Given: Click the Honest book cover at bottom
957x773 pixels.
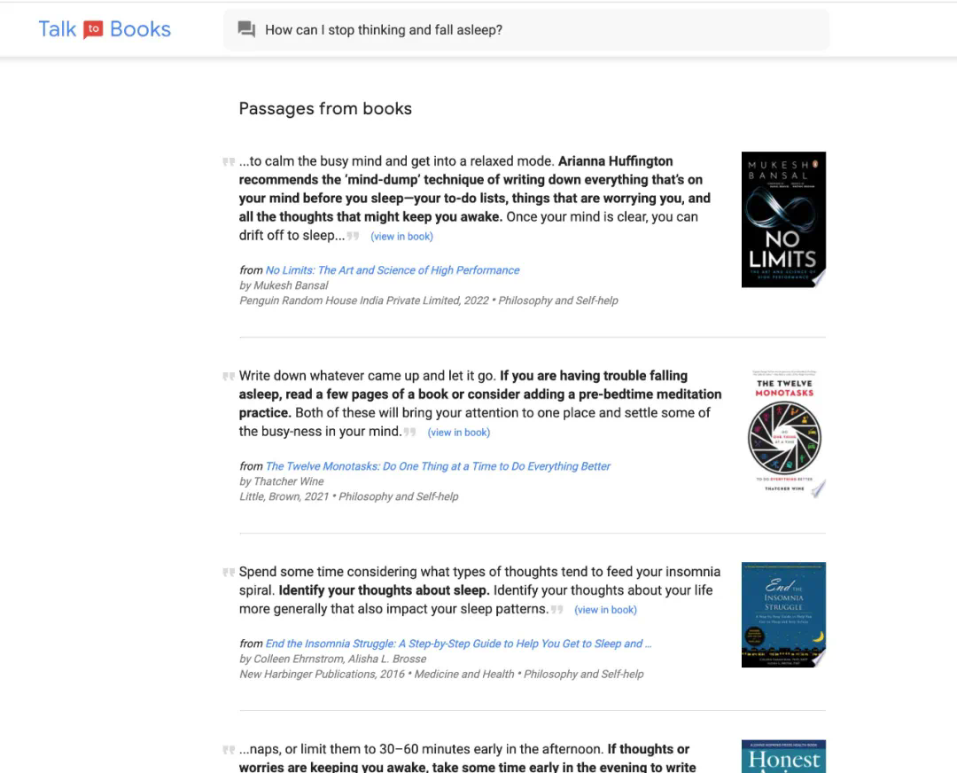Looking at the screenshot, I should coord(783,756).
